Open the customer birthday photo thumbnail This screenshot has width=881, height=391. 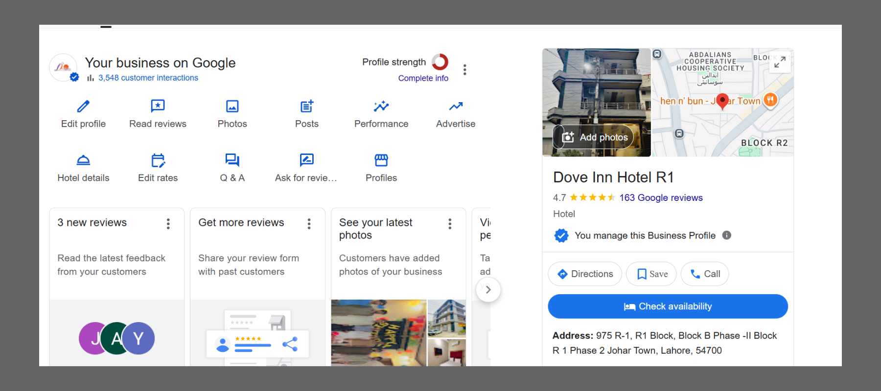[x=378, y=332]
